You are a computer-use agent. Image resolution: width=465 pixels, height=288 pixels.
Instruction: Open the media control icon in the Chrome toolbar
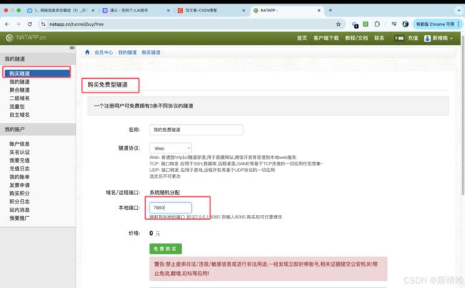point(394,24)
